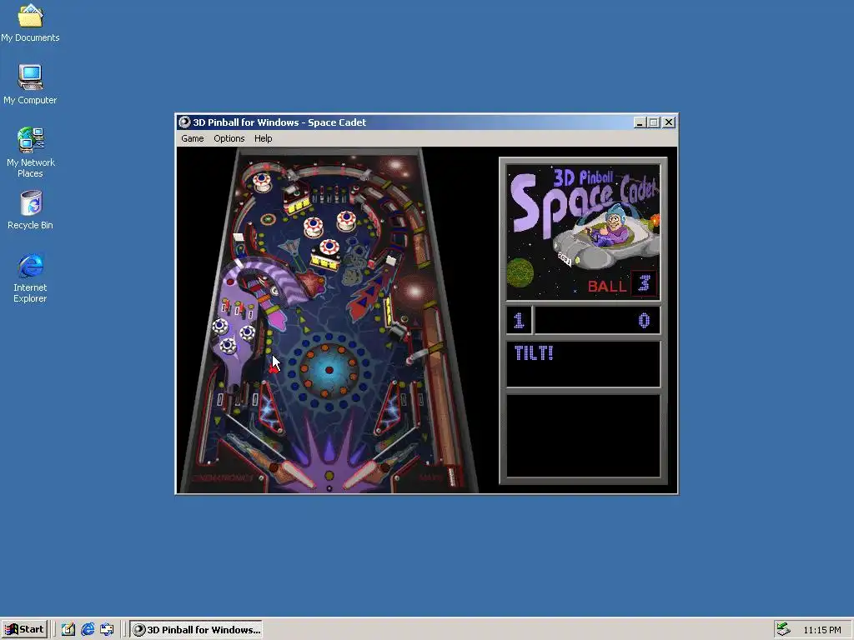Launch Internet Explorer from quick launch
This screenshot has height=640, width=854.
pos(88,630)
